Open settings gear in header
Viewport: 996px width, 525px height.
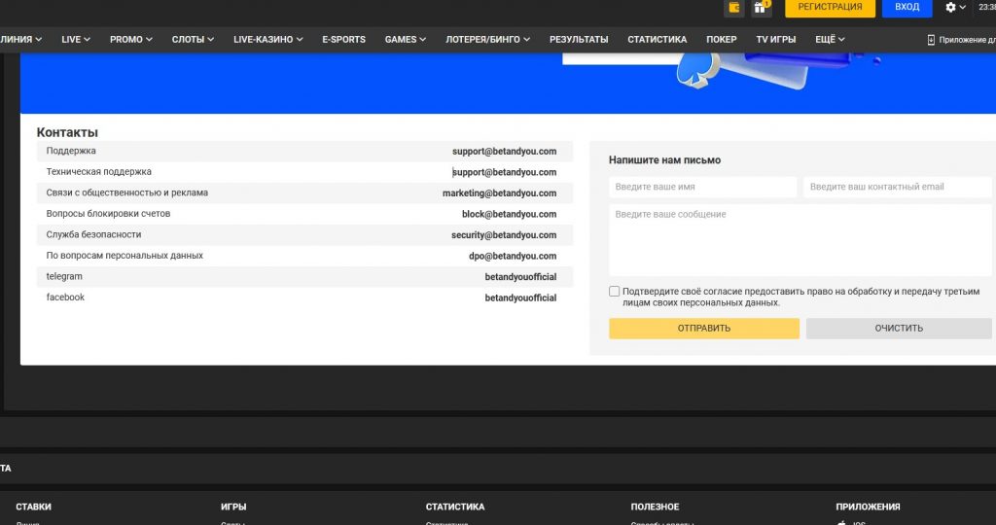pyautogui.click(x=950, y=7)
